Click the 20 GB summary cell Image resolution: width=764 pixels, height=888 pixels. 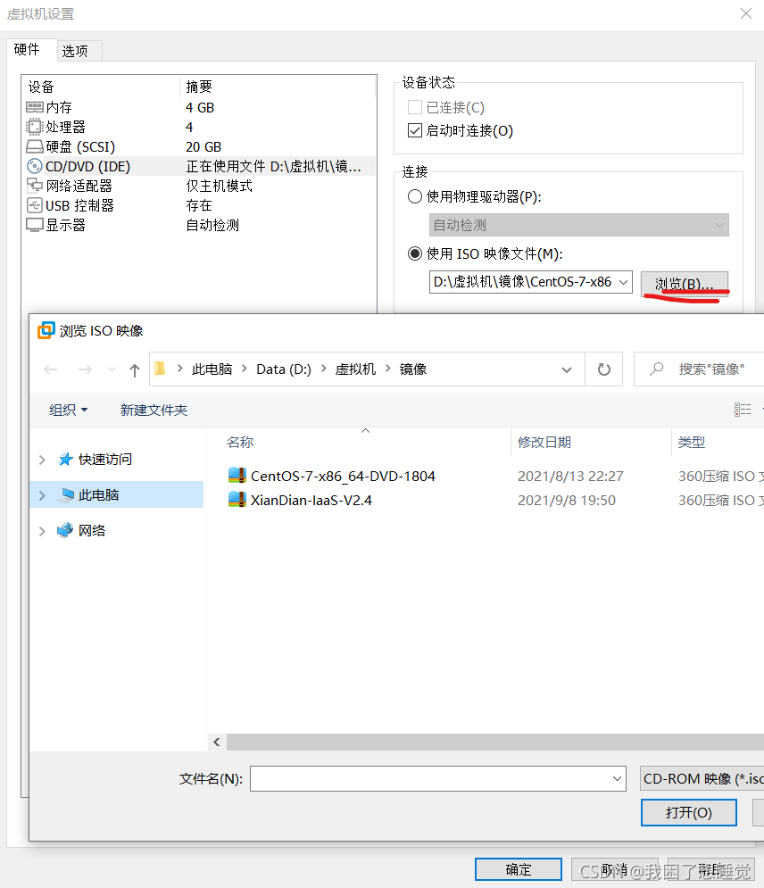click(203, 146)
